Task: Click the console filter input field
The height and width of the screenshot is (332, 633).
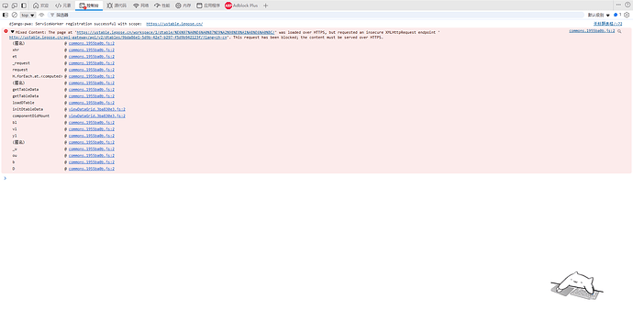Action: point(316,15)
